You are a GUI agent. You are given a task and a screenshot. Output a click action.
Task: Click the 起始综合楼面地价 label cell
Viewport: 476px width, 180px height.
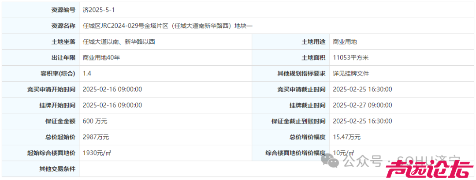point(41,153)
